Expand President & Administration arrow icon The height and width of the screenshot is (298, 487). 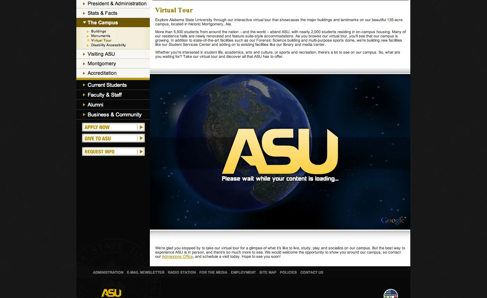84,4
